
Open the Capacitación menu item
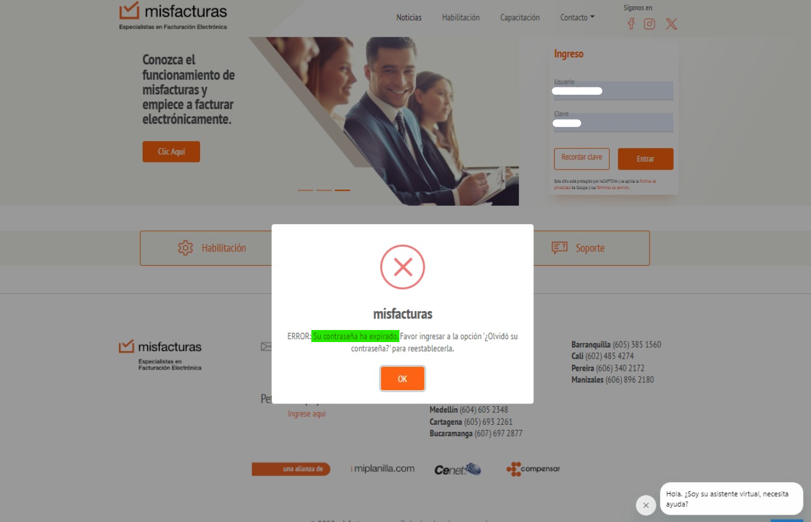520,17
